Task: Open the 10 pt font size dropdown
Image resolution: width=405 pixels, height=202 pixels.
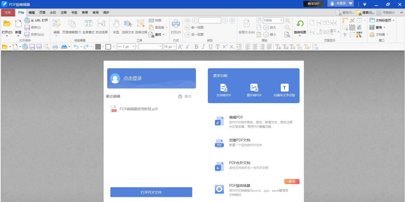Action: [174, 47]
